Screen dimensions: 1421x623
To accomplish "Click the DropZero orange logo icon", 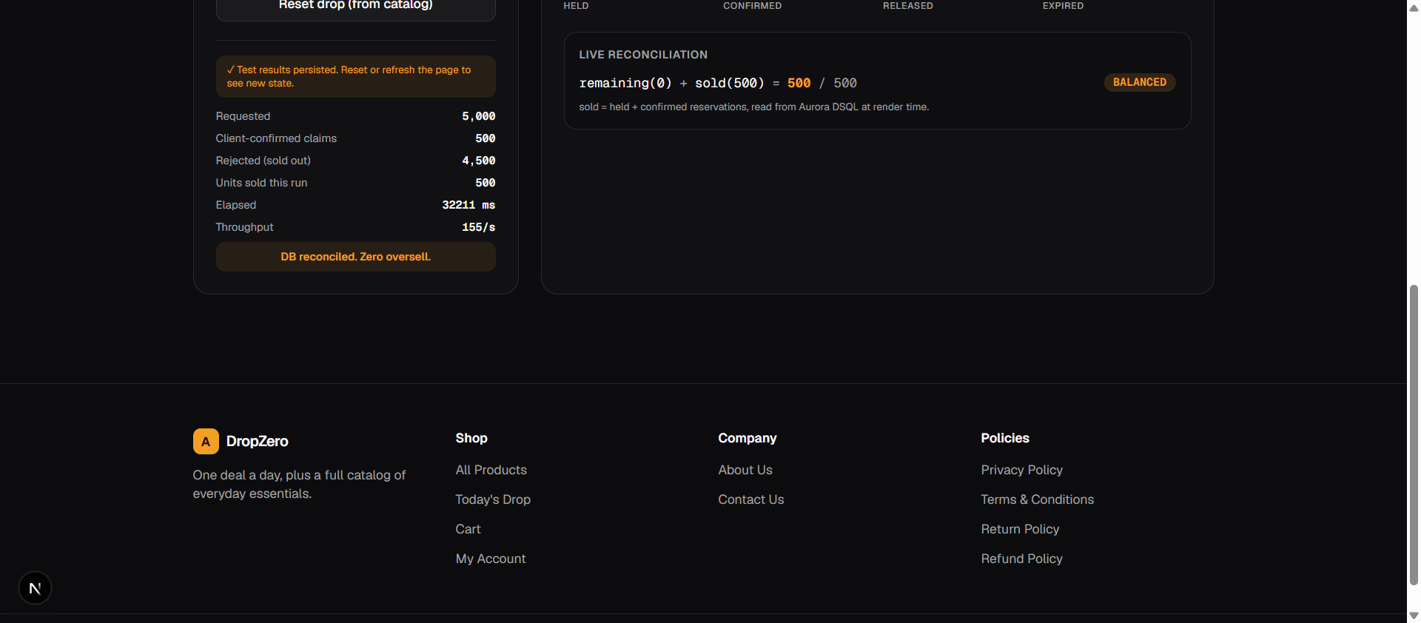I will [206, 441].
